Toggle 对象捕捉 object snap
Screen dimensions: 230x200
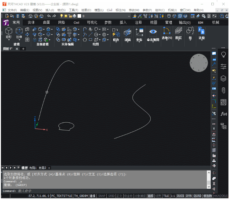click(x=140, y=196)
